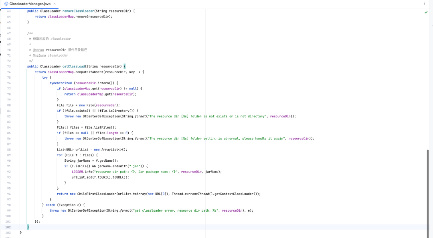Click the computeIfAbsent method call
Screen dimensions: 433x238
[90, 72]
